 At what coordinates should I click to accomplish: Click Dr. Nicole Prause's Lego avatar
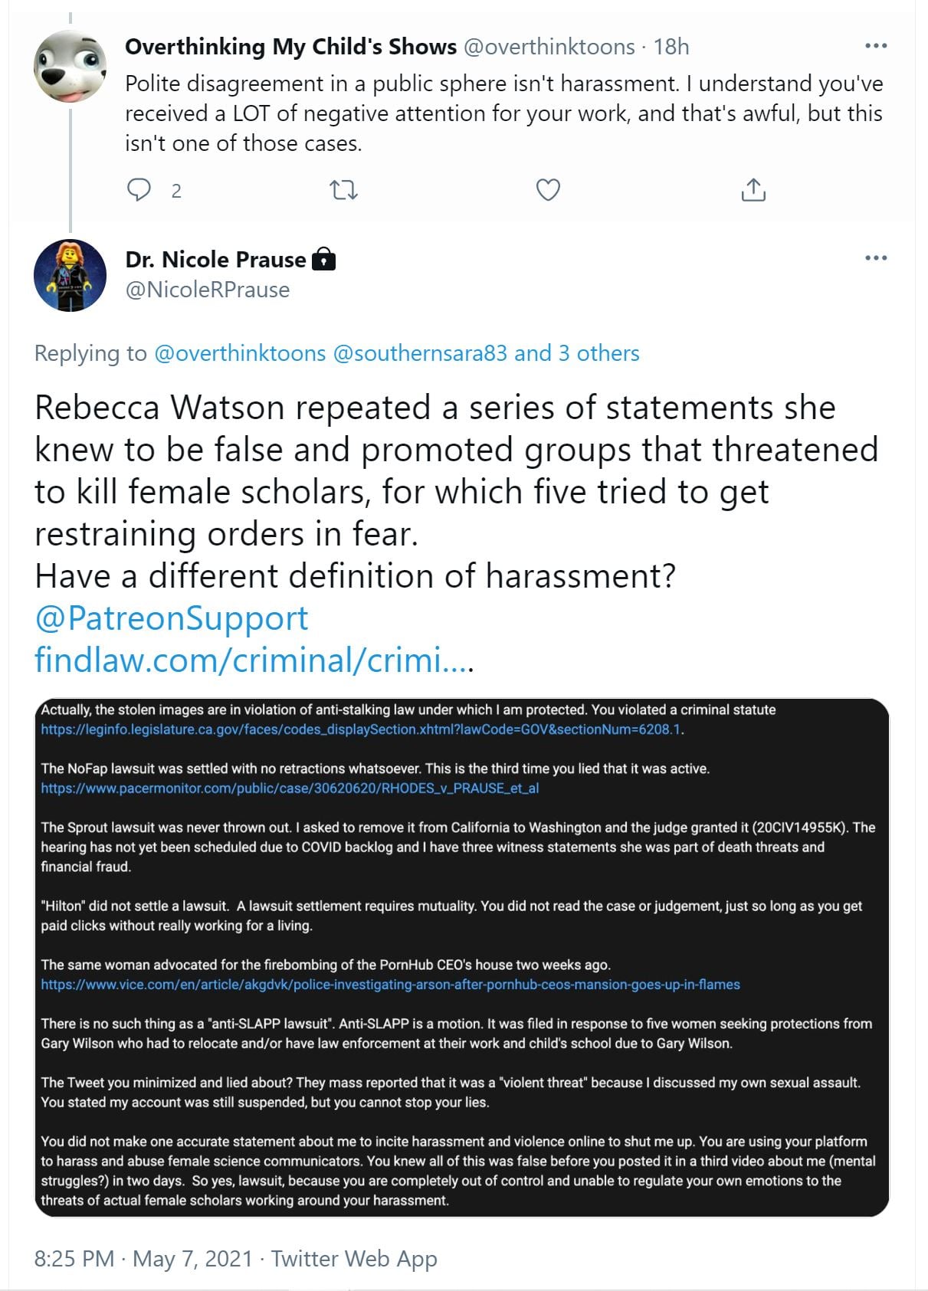tap(71, 275)
